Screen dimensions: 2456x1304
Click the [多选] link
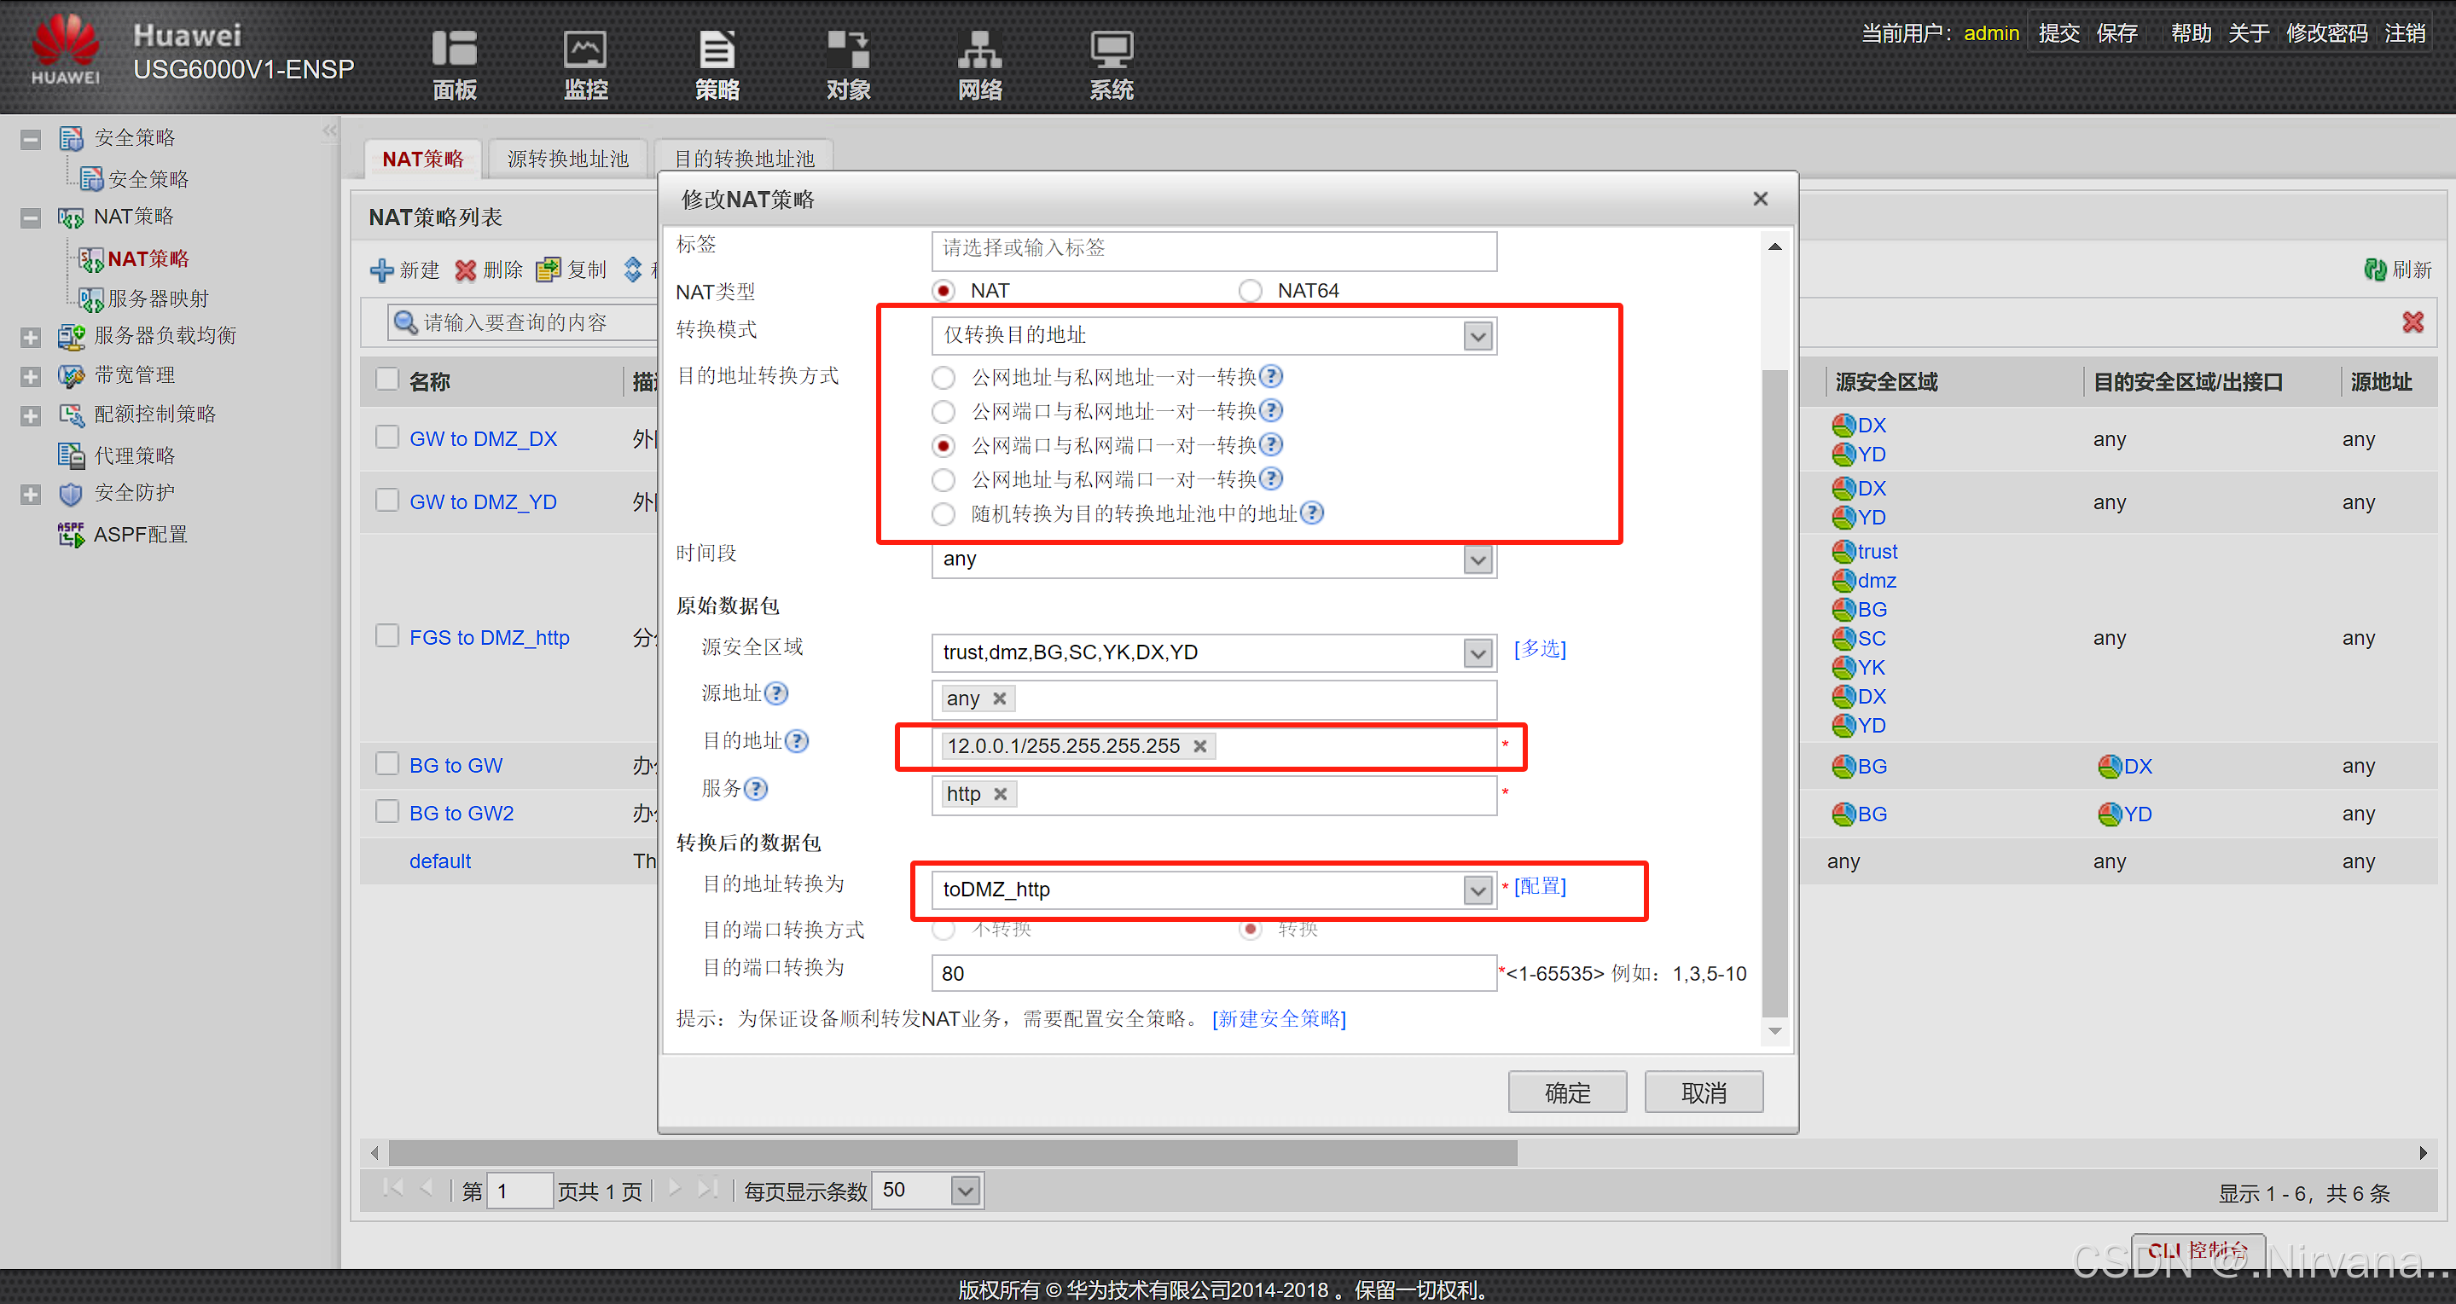coord(1540,649)
